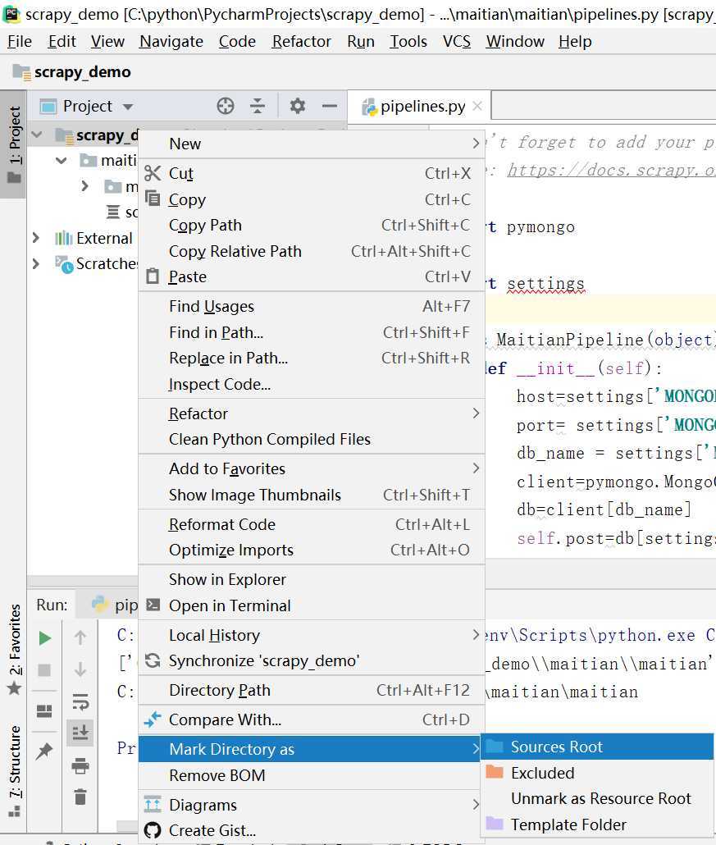
Task: Click the down arrow in Run panel
Action: (80, 669)
